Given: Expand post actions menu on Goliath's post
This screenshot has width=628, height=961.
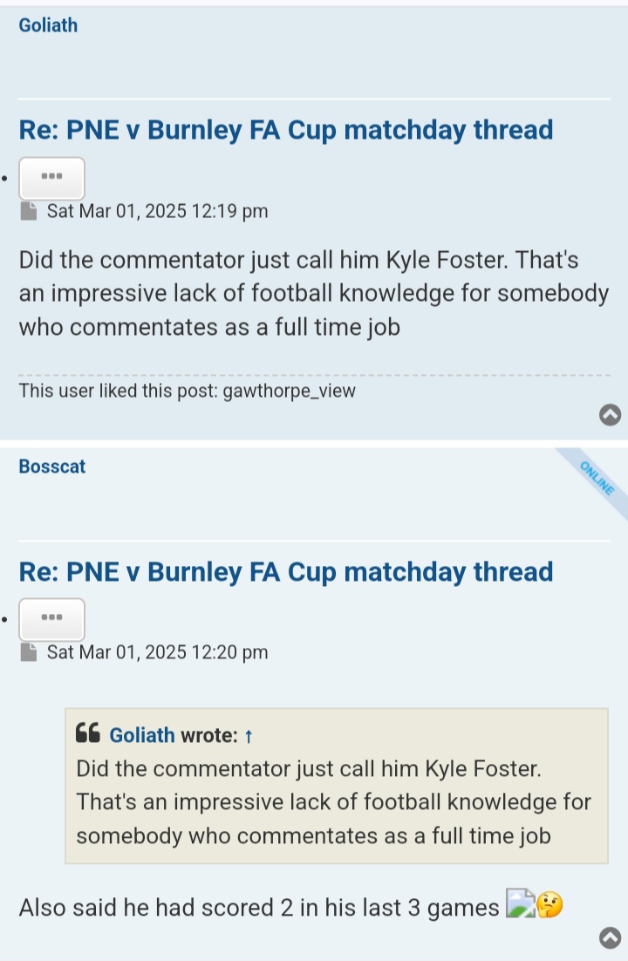Looking at the screenshot, I should pos(51,178).
